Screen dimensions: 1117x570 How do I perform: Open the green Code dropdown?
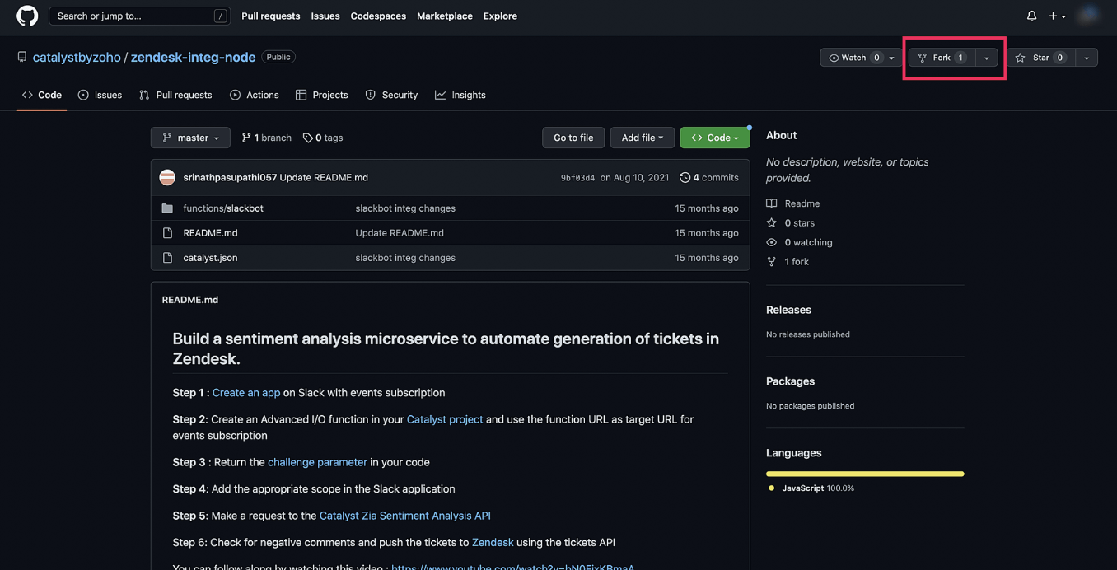714,138
